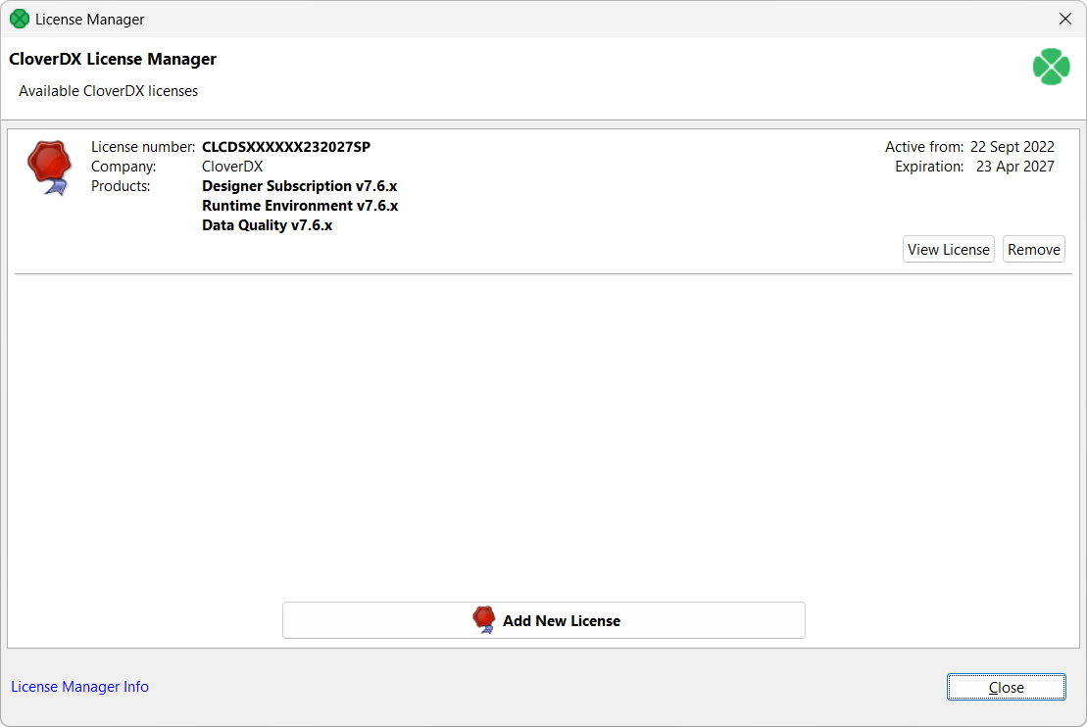This screenshot has width=1087, height=727.
Task: Click Data Quality v7.6.x product
Action: [267, 225]
